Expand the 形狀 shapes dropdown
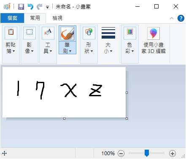The width and height of the screenshot is (186, 159). point(89,48)
